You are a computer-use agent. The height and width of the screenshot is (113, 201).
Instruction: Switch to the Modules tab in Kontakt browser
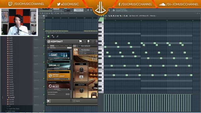pos(66,46)
